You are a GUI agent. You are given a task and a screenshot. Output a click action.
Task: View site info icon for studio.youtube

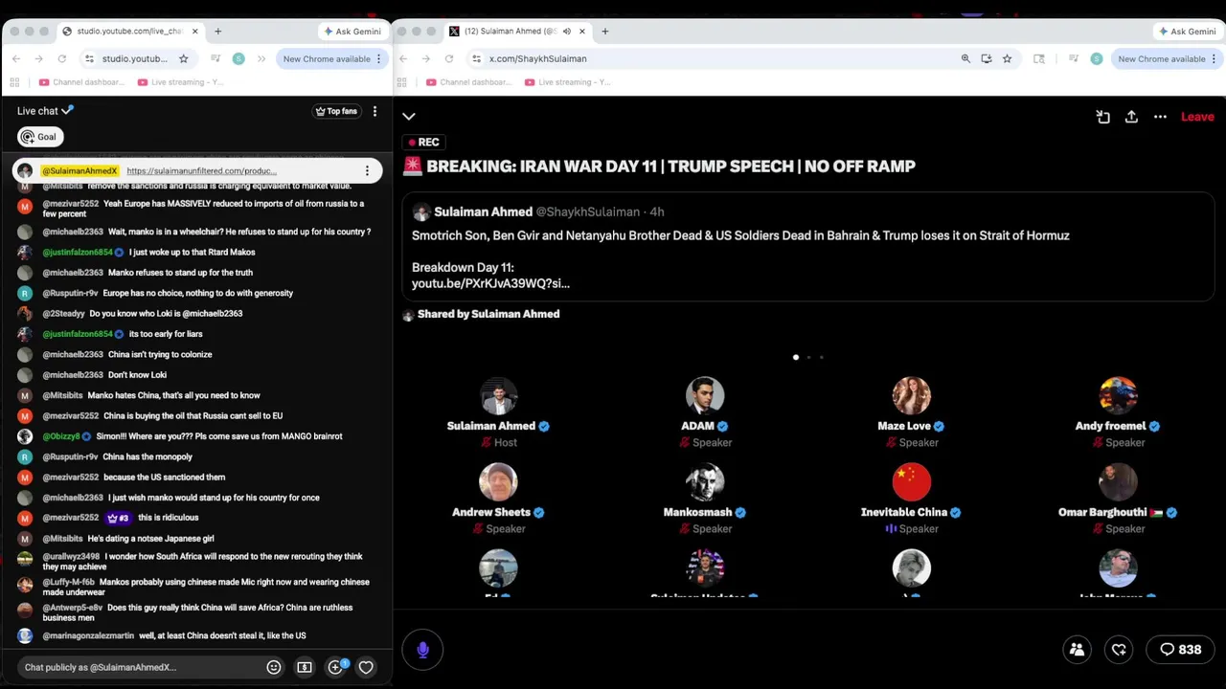tap(89, 58)
